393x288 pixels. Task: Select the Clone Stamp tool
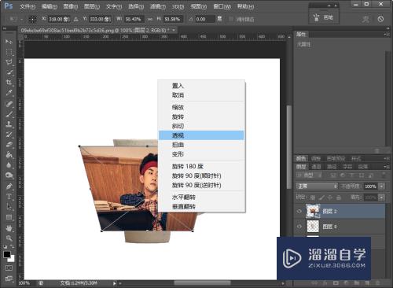9,124
